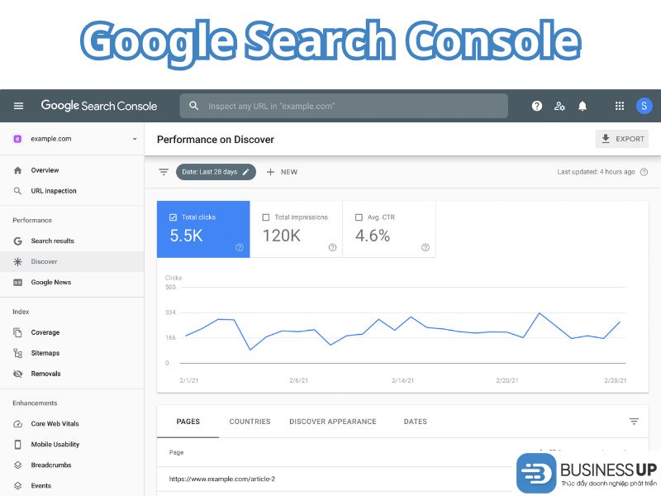Image resolution: width=661 pixels, height=496 pixels.
Task: Open Search results in the sidebar
Action: [x=72, y=241]
